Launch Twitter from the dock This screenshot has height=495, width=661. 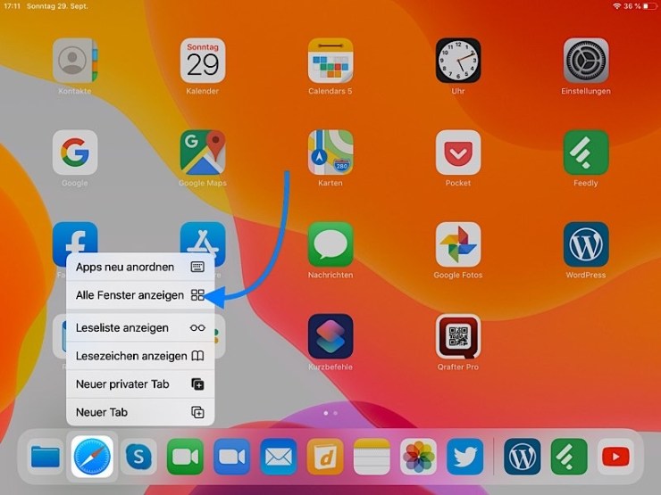[x=464, y=457]
